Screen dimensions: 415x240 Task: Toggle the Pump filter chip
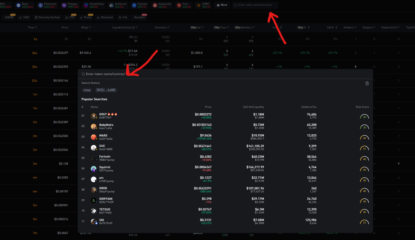pos(86,17)
